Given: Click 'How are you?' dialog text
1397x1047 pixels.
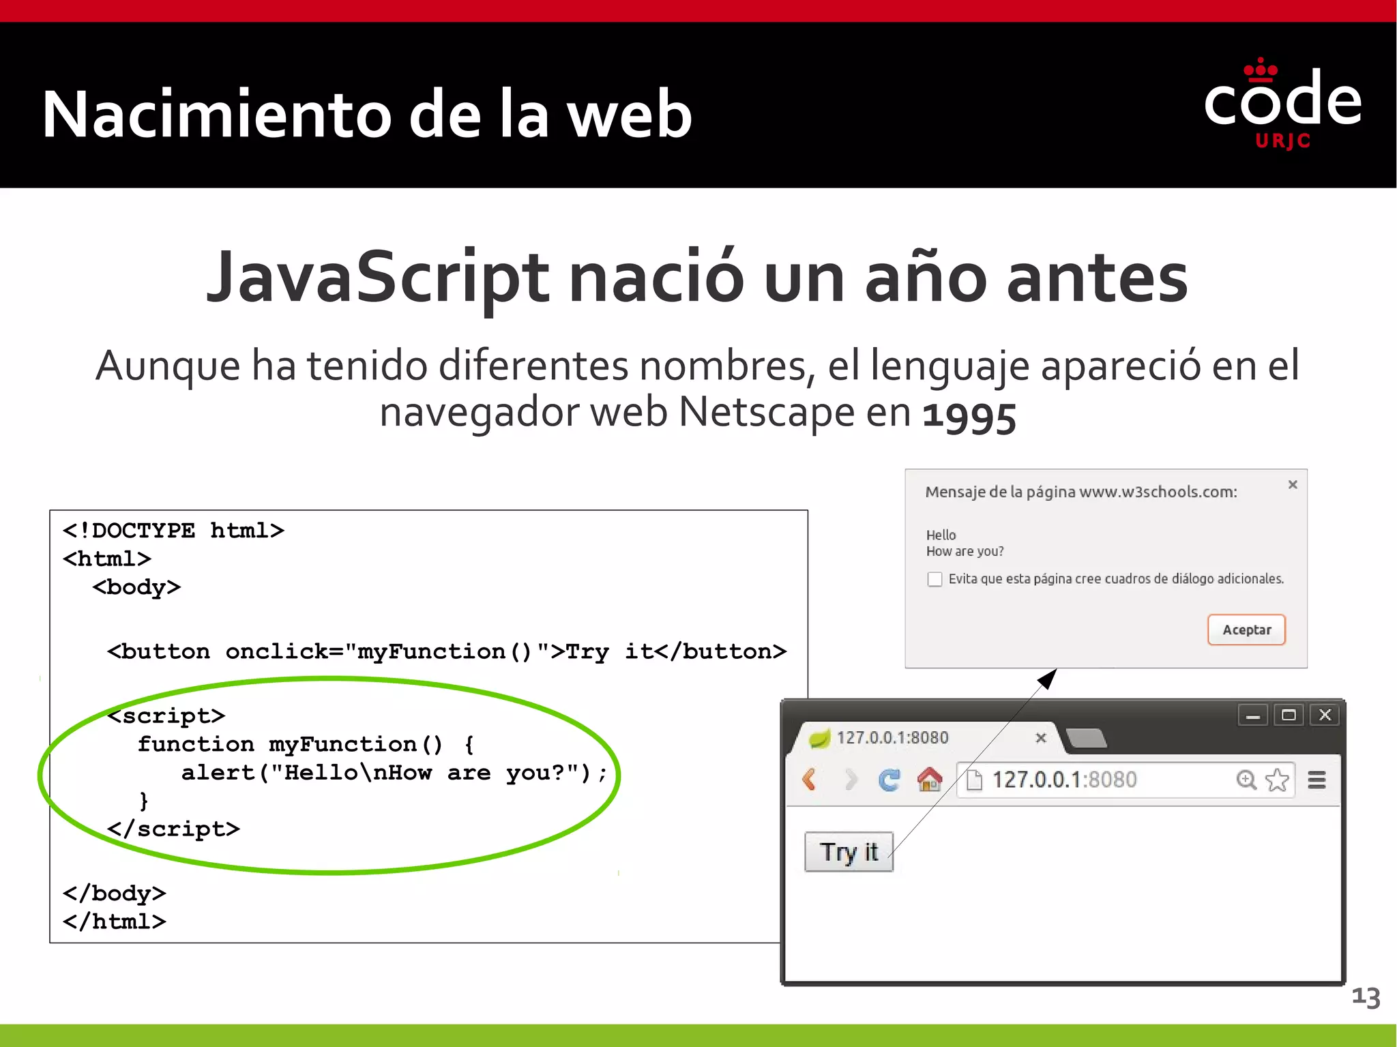Looking at the screenshot, I should [965, 552].
